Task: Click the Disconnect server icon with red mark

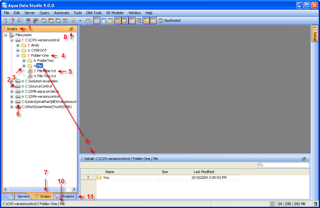Action: [x=35, y=21]
